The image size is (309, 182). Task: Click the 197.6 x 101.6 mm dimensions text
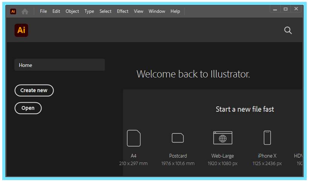pyautogui.click(x=178, y=163)
